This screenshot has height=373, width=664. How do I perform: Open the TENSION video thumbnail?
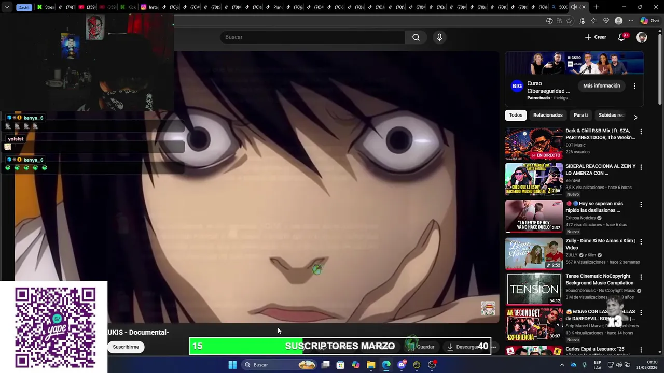pos(534,289)
